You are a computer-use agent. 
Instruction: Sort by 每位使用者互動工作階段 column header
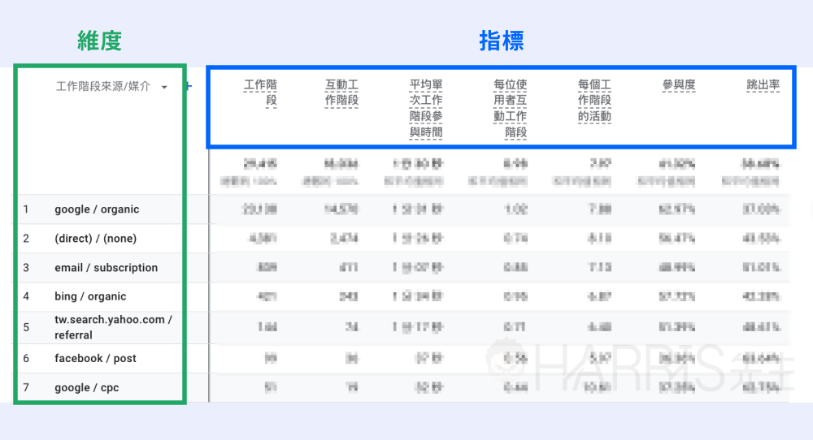511,108
